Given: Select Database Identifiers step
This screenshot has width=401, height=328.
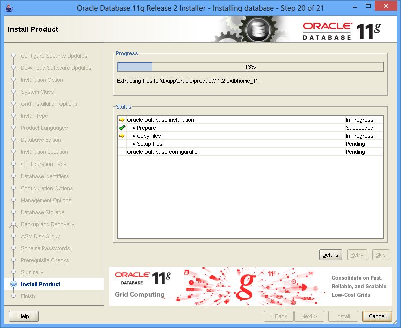Looking at the screenshot, I should tap(45, 176).
